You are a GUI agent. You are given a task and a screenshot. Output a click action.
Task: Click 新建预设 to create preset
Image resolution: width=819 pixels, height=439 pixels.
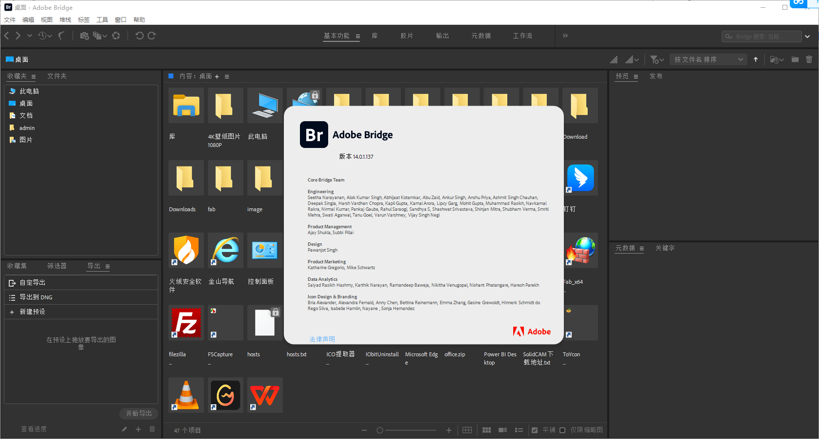81,312
